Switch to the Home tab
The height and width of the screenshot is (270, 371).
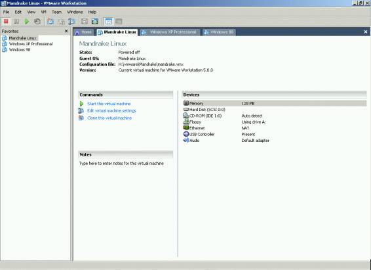(x=83, y=32)
